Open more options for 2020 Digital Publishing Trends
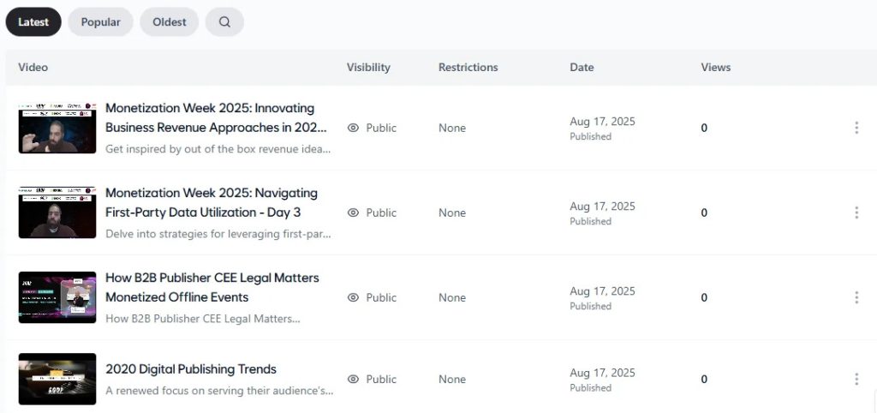The height and width of the screenshot is (413, 877). 856,379
